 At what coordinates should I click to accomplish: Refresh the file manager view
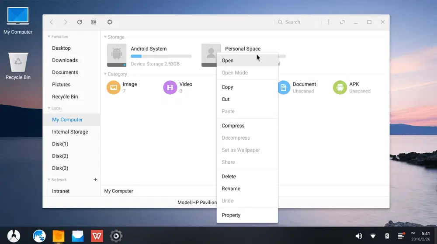pyautogui.click(x=80, y=22)
